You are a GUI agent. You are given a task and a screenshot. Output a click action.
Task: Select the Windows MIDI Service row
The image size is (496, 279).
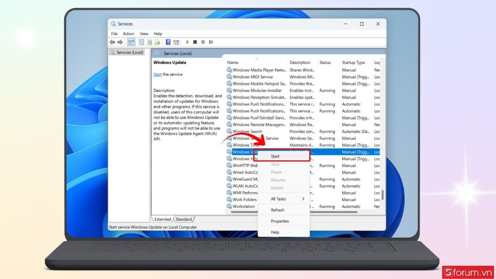click(x=303, y=77)
